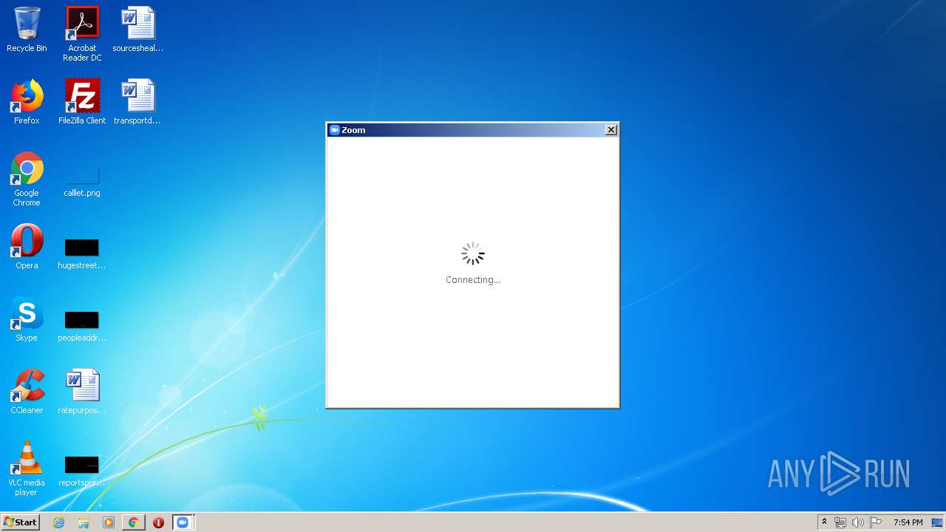Switch to Opera in taskbar
This screenshot has height=532, width=946.
158,522
